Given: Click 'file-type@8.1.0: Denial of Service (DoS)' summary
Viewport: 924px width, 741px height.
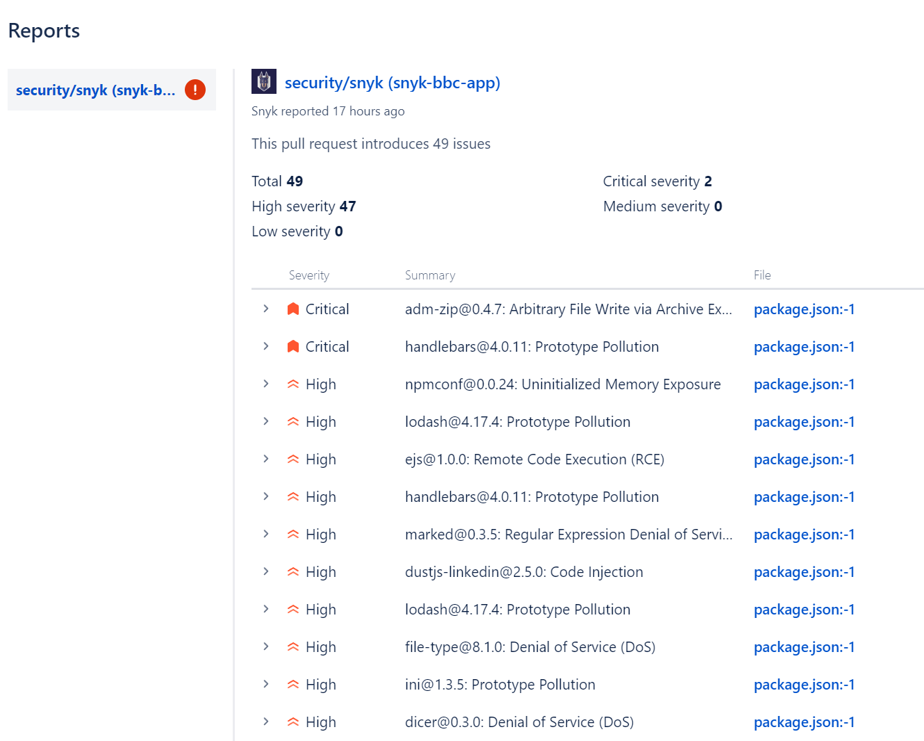Looking at the screenshot, I should pos(530,647).
